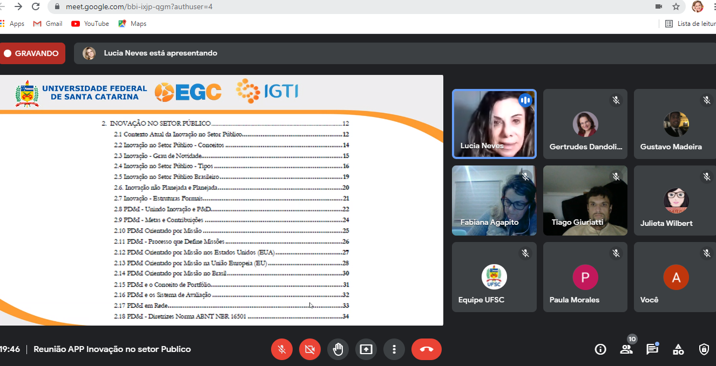Click muted mic icon on Paula Morales tile
The width and height of the screenshot is (716, 366).
click(x=616, y=253)
